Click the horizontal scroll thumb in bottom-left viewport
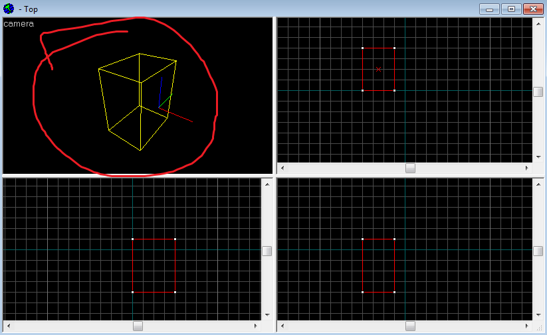 point(138,326)
